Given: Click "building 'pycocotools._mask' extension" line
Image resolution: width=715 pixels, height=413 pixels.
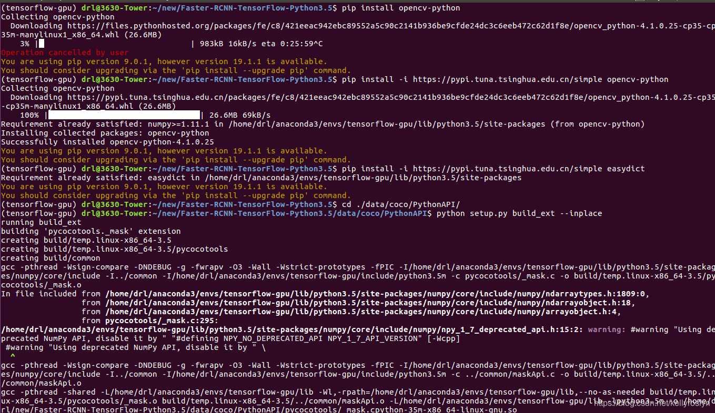Looking at the screenshot, I should pyautogui.click(x=91, y=231).
